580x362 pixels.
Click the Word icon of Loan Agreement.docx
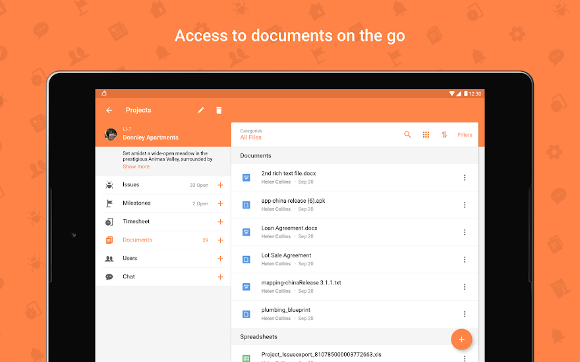(x=246, y=232)
